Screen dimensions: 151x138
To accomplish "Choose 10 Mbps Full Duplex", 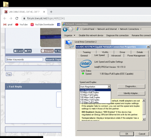I will [x=95, y=95].
